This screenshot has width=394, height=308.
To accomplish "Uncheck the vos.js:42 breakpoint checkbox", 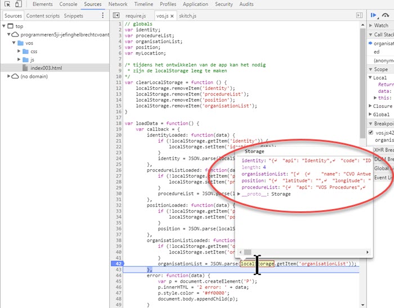I will click(x=370, y=133).
